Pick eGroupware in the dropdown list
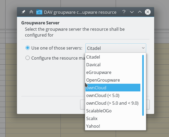Screen dimensions: 169x137 pos(99,72)
